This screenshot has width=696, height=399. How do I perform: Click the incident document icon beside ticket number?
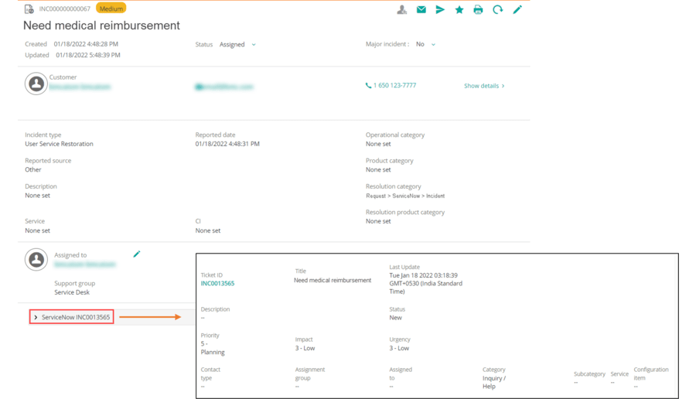pyautogui.click(x=29, y=9)
